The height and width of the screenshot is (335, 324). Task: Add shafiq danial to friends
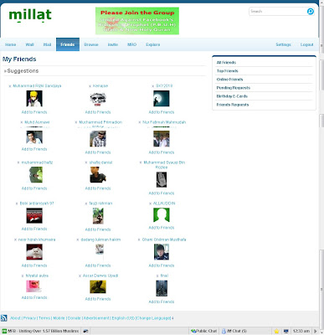[x=98, y=188]
